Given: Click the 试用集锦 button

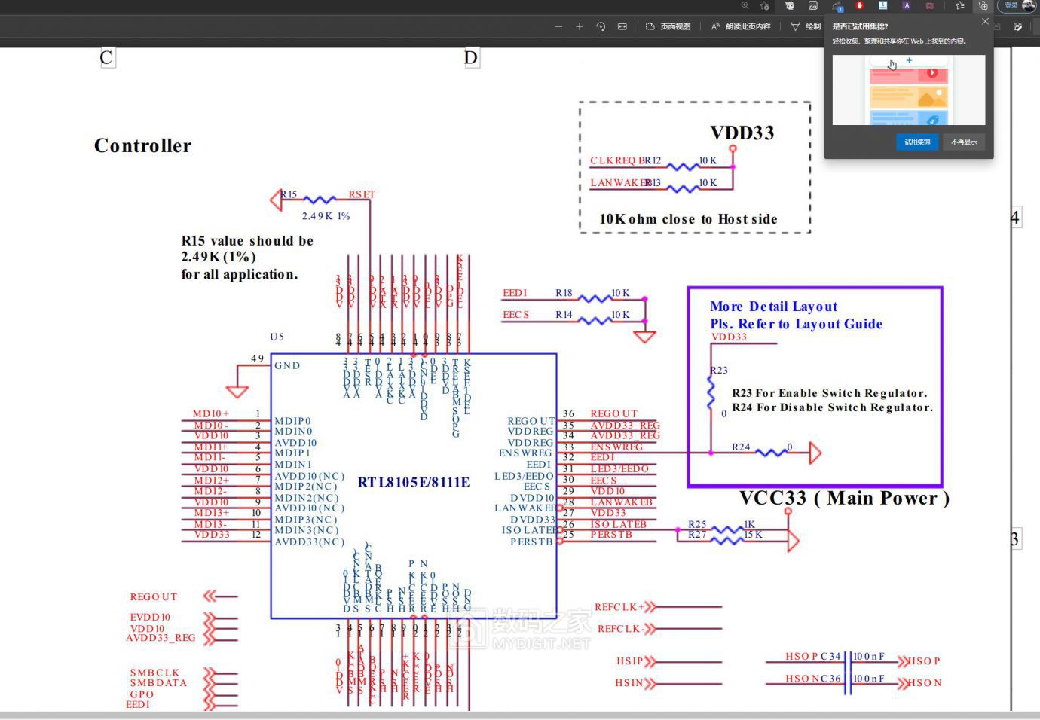Looking at the screenshot, I should (x=917, y=142).
